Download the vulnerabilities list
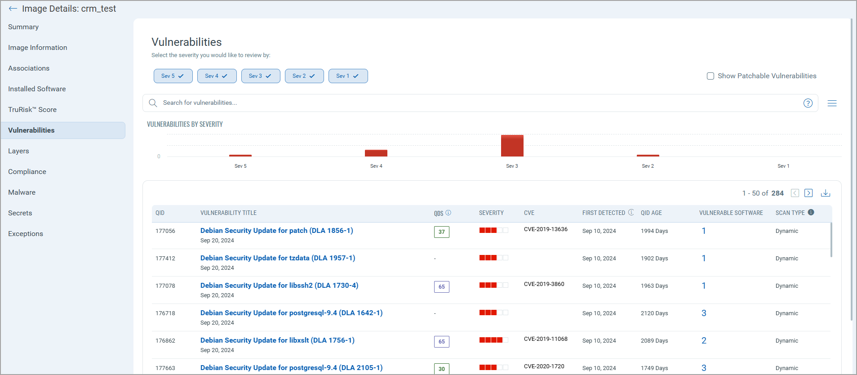The image size is (857, 375). 825,193
